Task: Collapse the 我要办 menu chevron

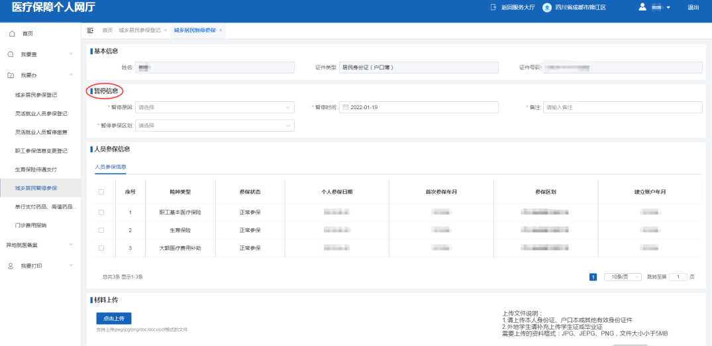Action: click(71, 75)
